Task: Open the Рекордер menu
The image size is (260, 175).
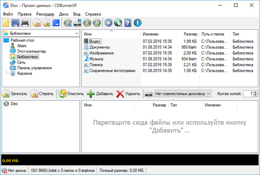Action: pos(45,14)
